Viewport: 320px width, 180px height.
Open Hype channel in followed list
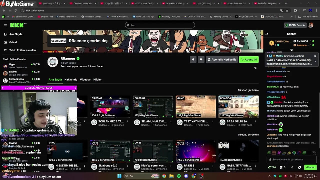(x=21, y=66)
